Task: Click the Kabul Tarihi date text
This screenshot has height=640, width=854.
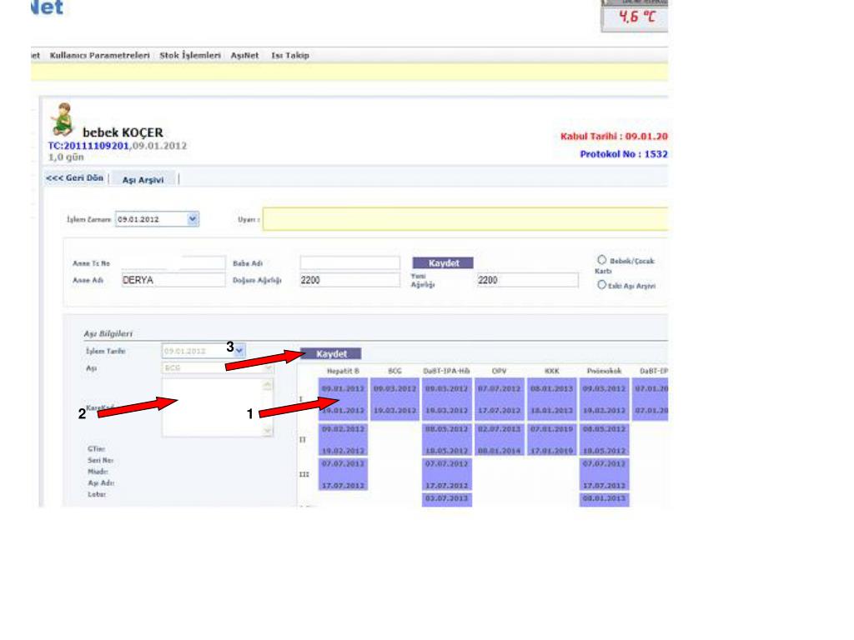Action: pyautogui.click(x=614, y=136)
